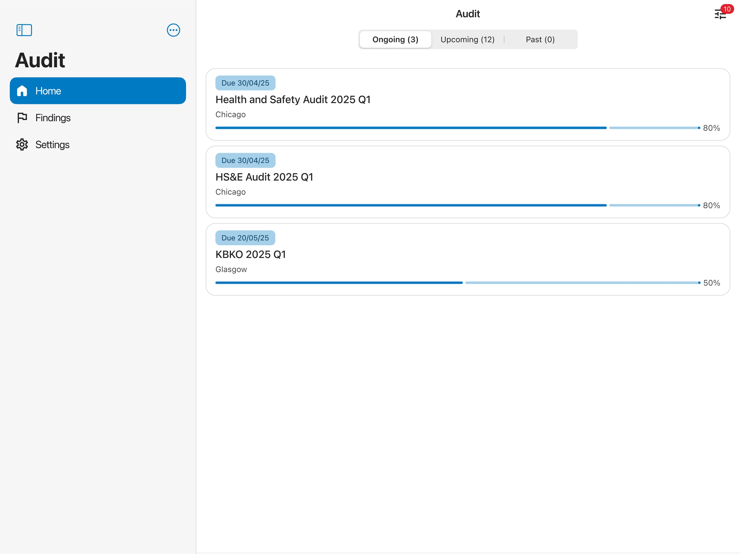Switch to the Past (0) tab
The height and width of the screenshot is (554, 740).
(540, 39)
